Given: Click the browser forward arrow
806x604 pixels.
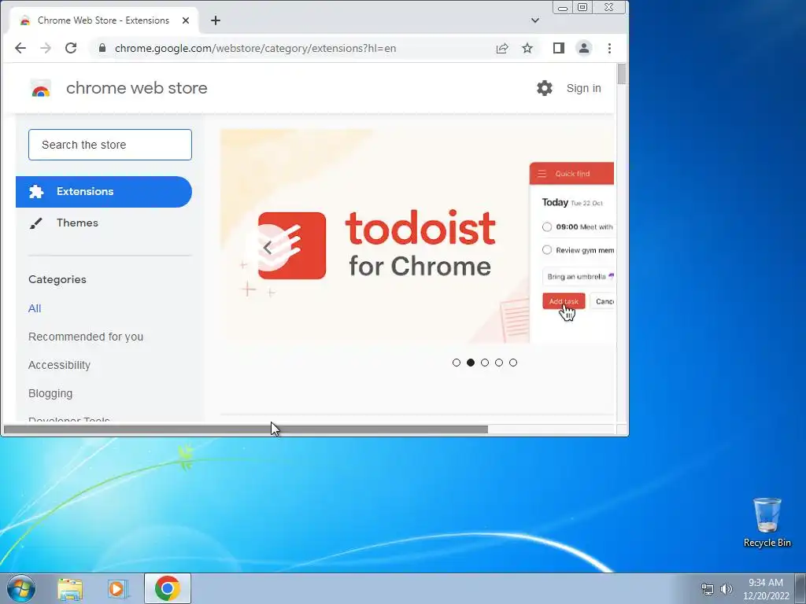Looking at the screenshot, I should pos(46,48).
